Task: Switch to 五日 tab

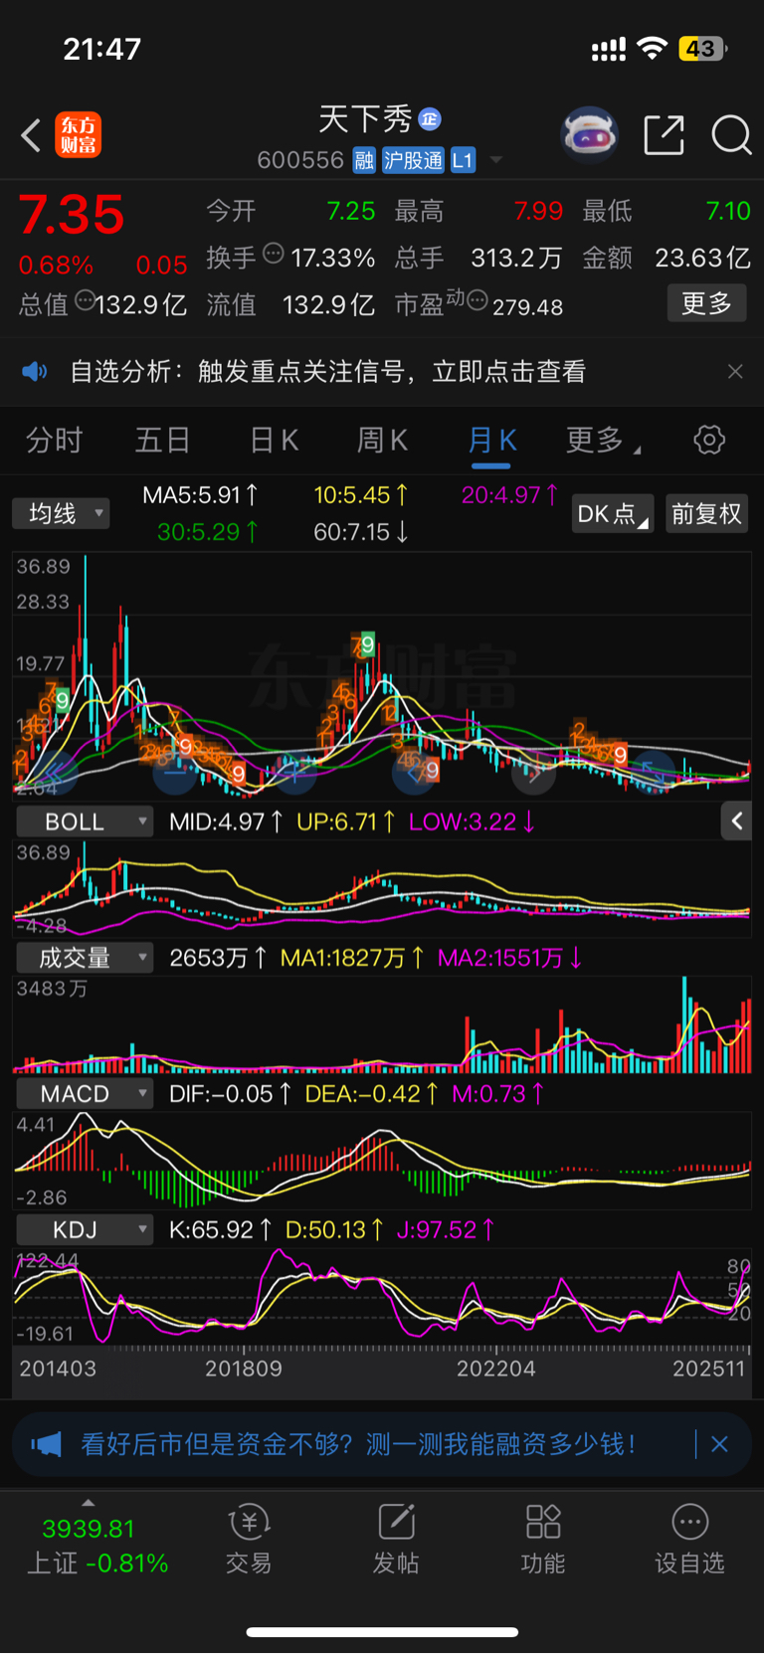Action: coord(162,440)
